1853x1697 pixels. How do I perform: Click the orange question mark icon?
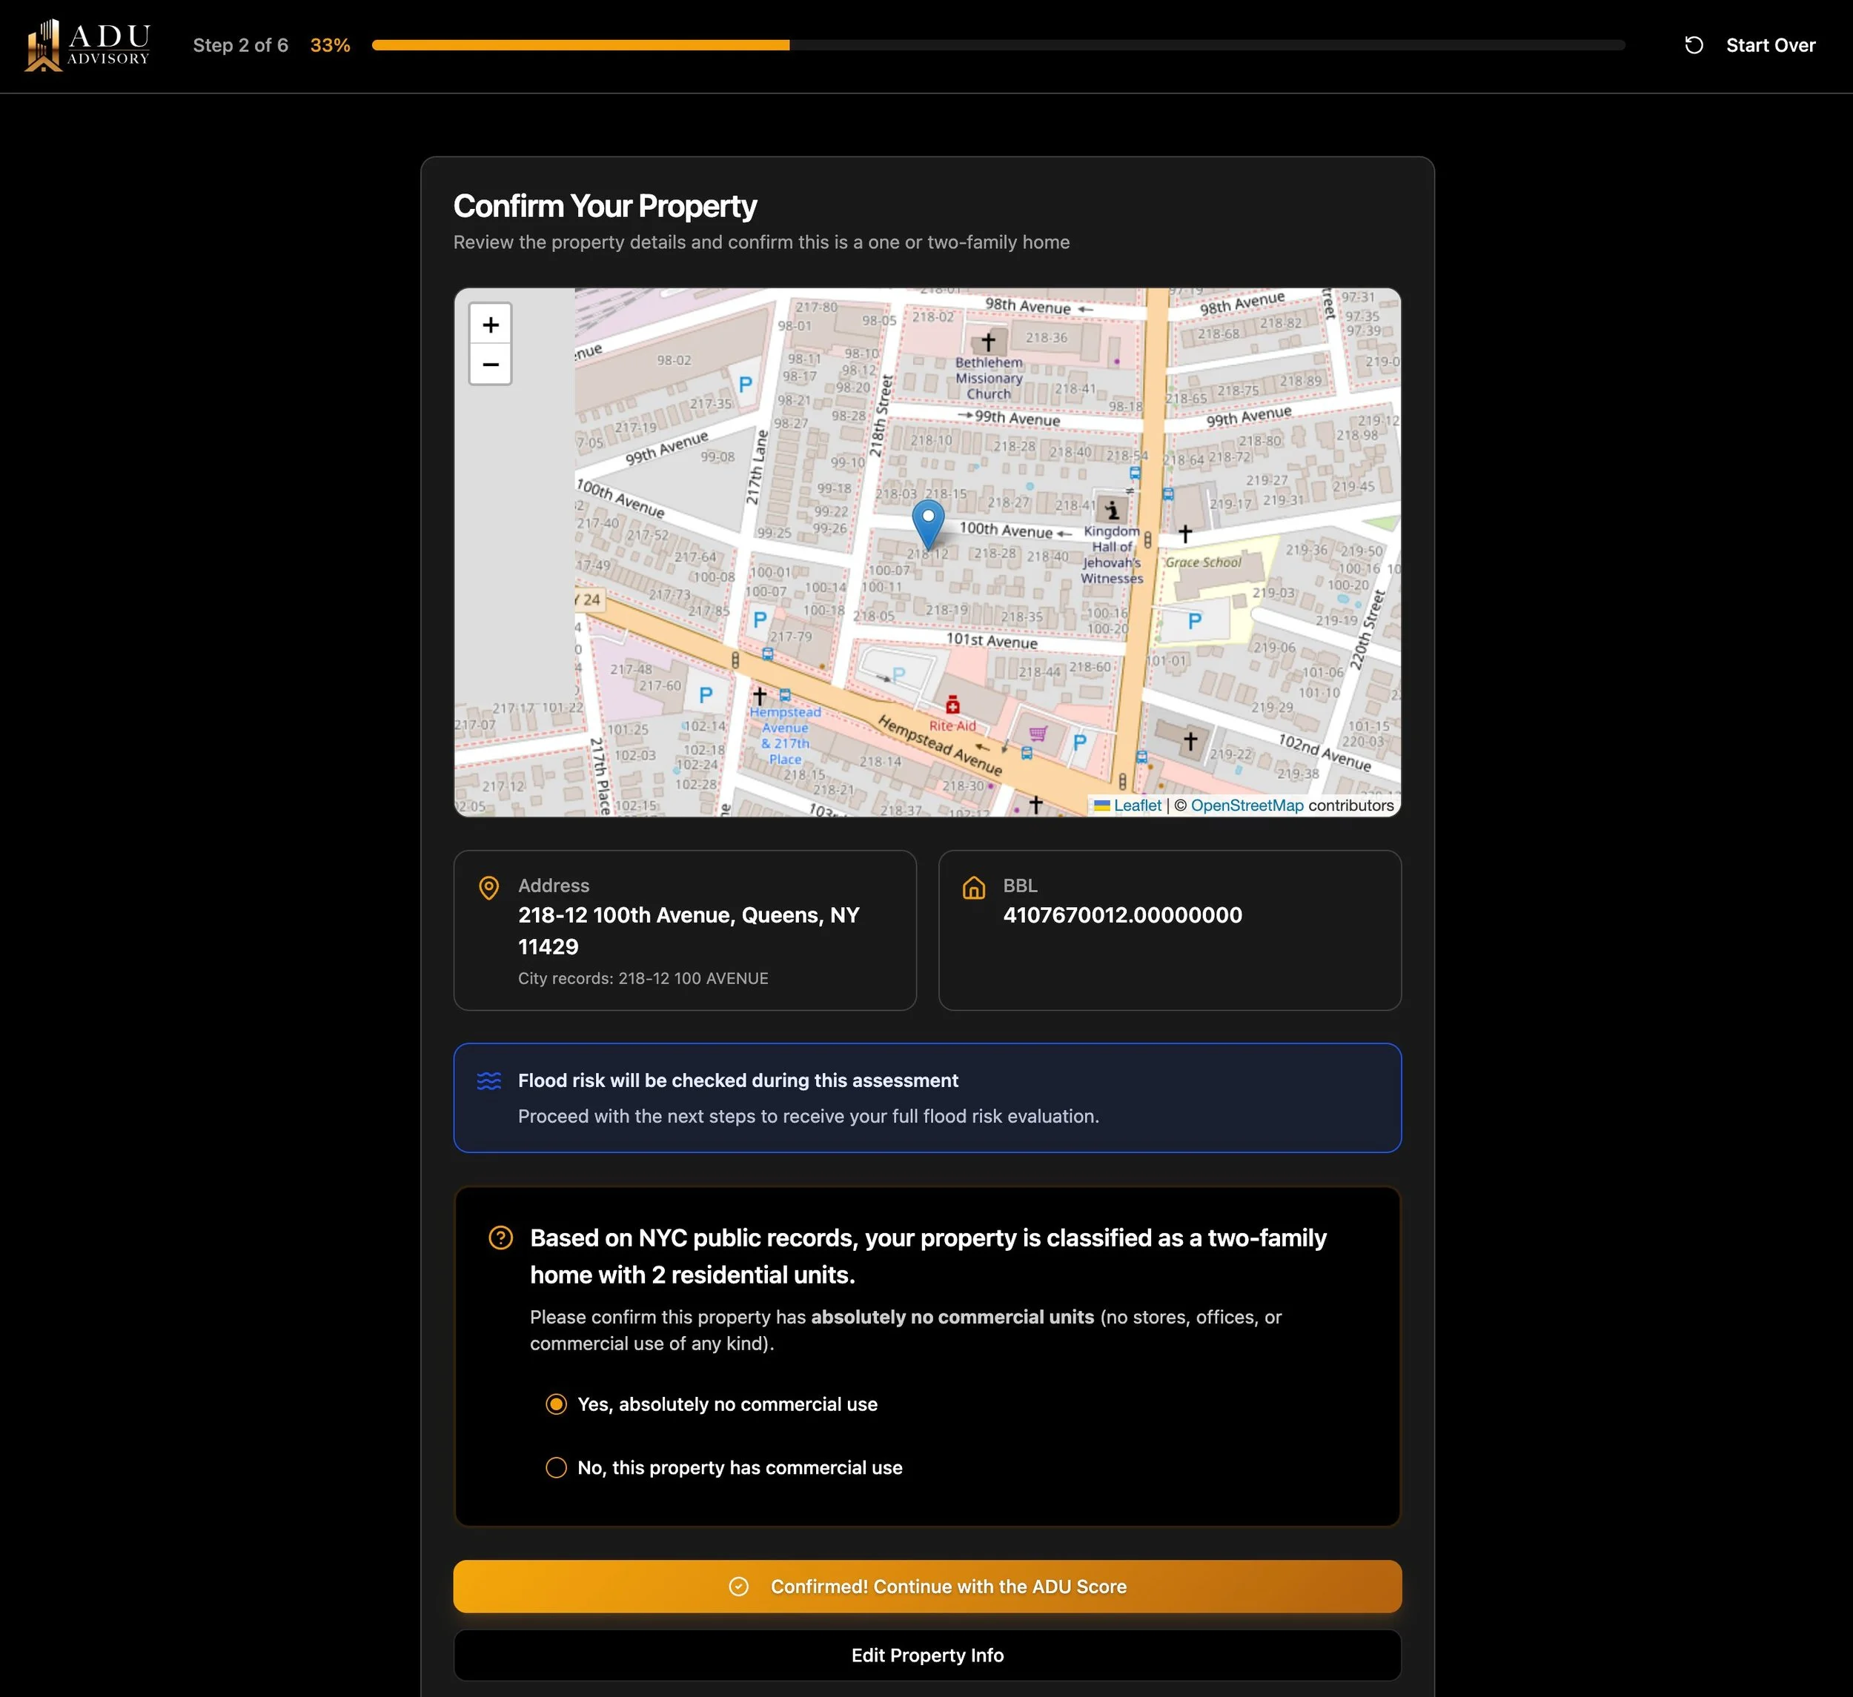tap(500, 1238)
